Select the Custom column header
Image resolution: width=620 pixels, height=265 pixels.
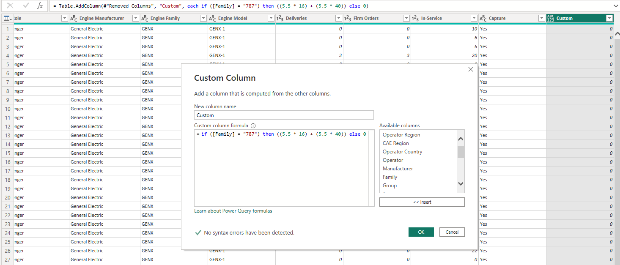tap(580, 18)
